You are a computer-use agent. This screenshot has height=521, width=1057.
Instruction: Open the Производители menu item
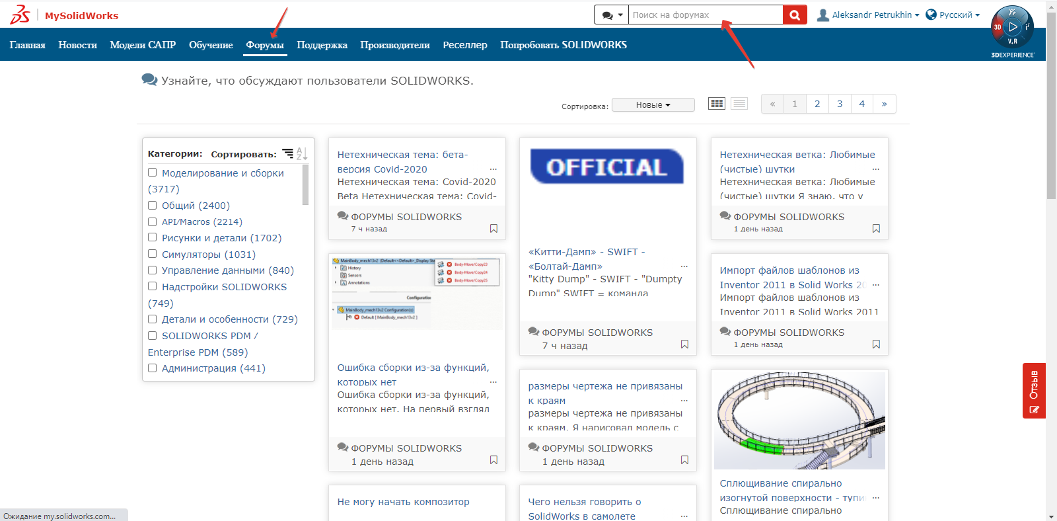pyautogui.click(x=395, y=45)
